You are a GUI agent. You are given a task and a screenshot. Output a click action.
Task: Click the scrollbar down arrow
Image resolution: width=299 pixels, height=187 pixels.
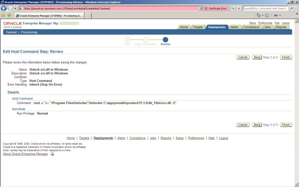[x=297, y=184]
